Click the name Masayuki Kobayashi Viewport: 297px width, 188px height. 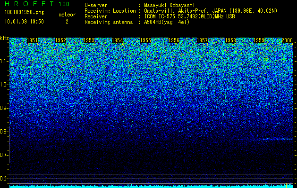point(170,5)
